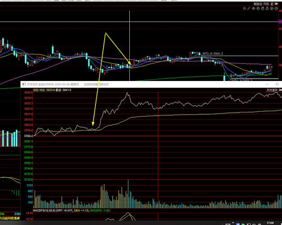Click the arrow icon beside the history button

click(280, 90)
